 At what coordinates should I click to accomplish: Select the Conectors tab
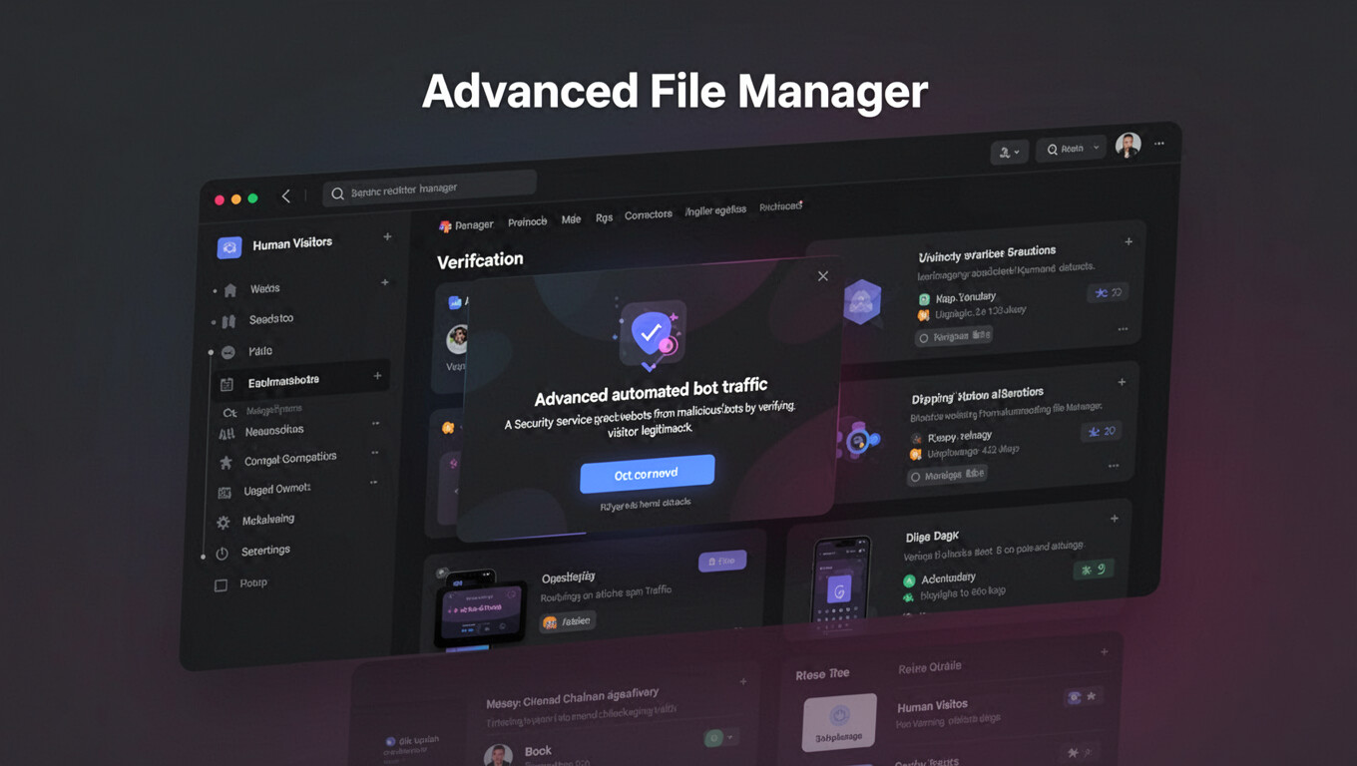click(648, 215)
